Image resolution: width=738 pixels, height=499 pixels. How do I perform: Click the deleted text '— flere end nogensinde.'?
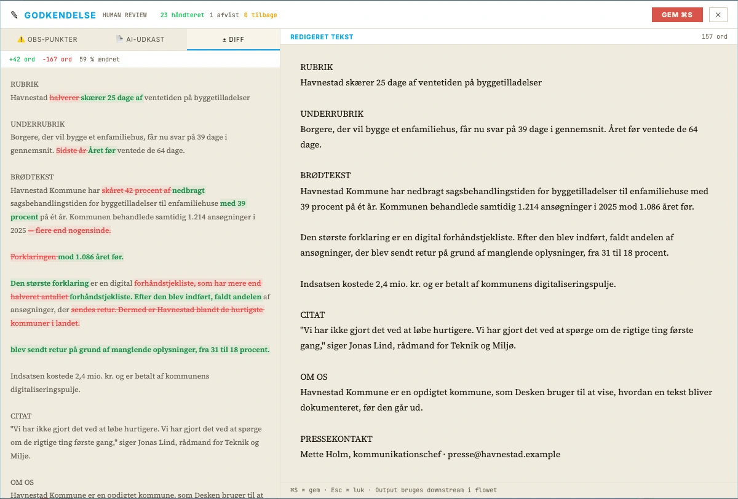coord(69,230)
